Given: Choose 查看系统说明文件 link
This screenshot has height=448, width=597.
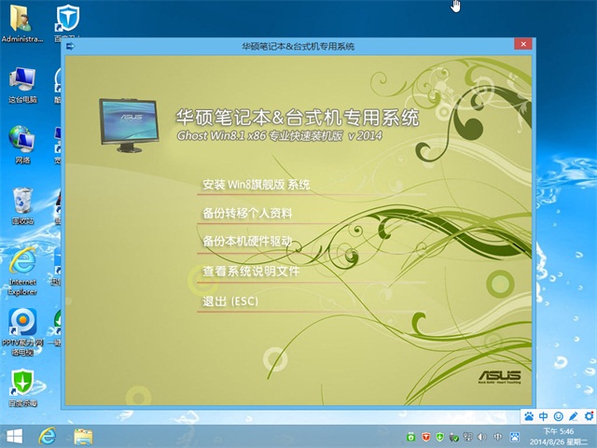Looking at the screenshot, I should (250, 272).
